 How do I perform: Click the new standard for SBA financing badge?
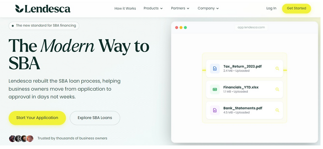(44, 26)
